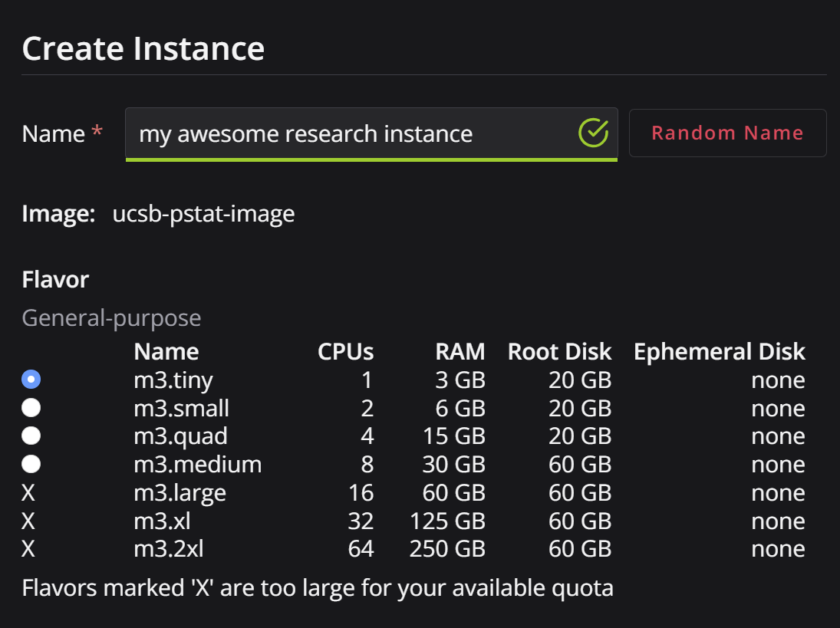Click the instance Name input field
This screenshot has height=628, width=840.
[x=371, y=134]
